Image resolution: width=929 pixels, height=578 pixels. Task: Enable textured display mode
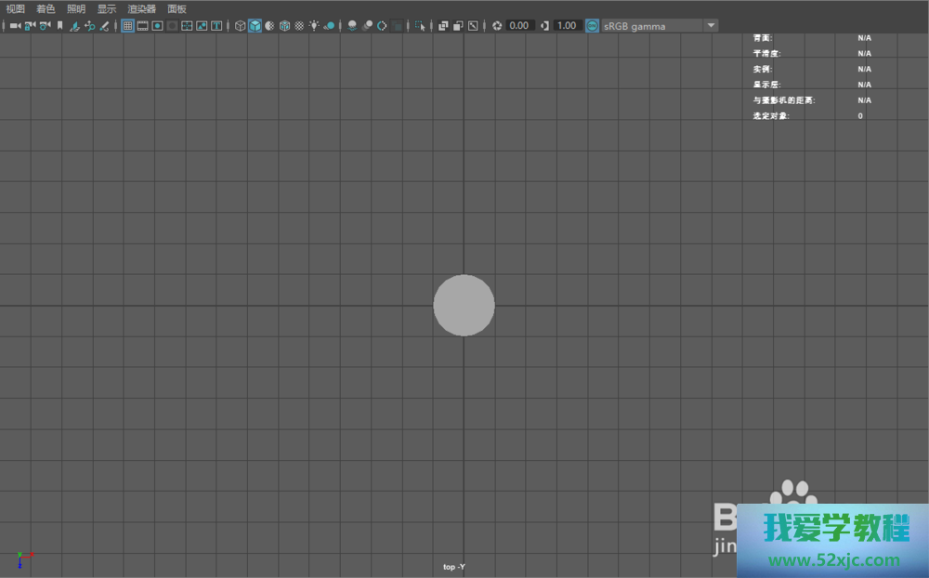pyautogui.click(x=299, y=26)
